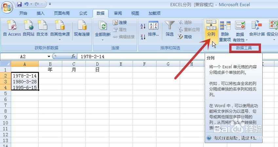Switch to the 插入 tab
This screenshot has width=278, height=147.
tap(40, 13)
